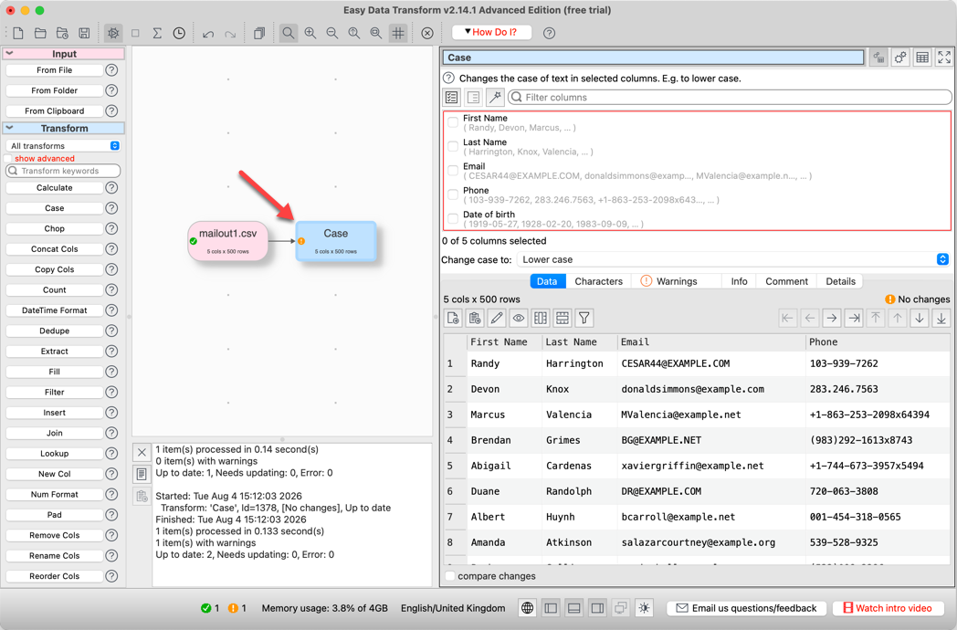
Task: Enable the compare changes checkbox
Action: [x=450, y=576]
